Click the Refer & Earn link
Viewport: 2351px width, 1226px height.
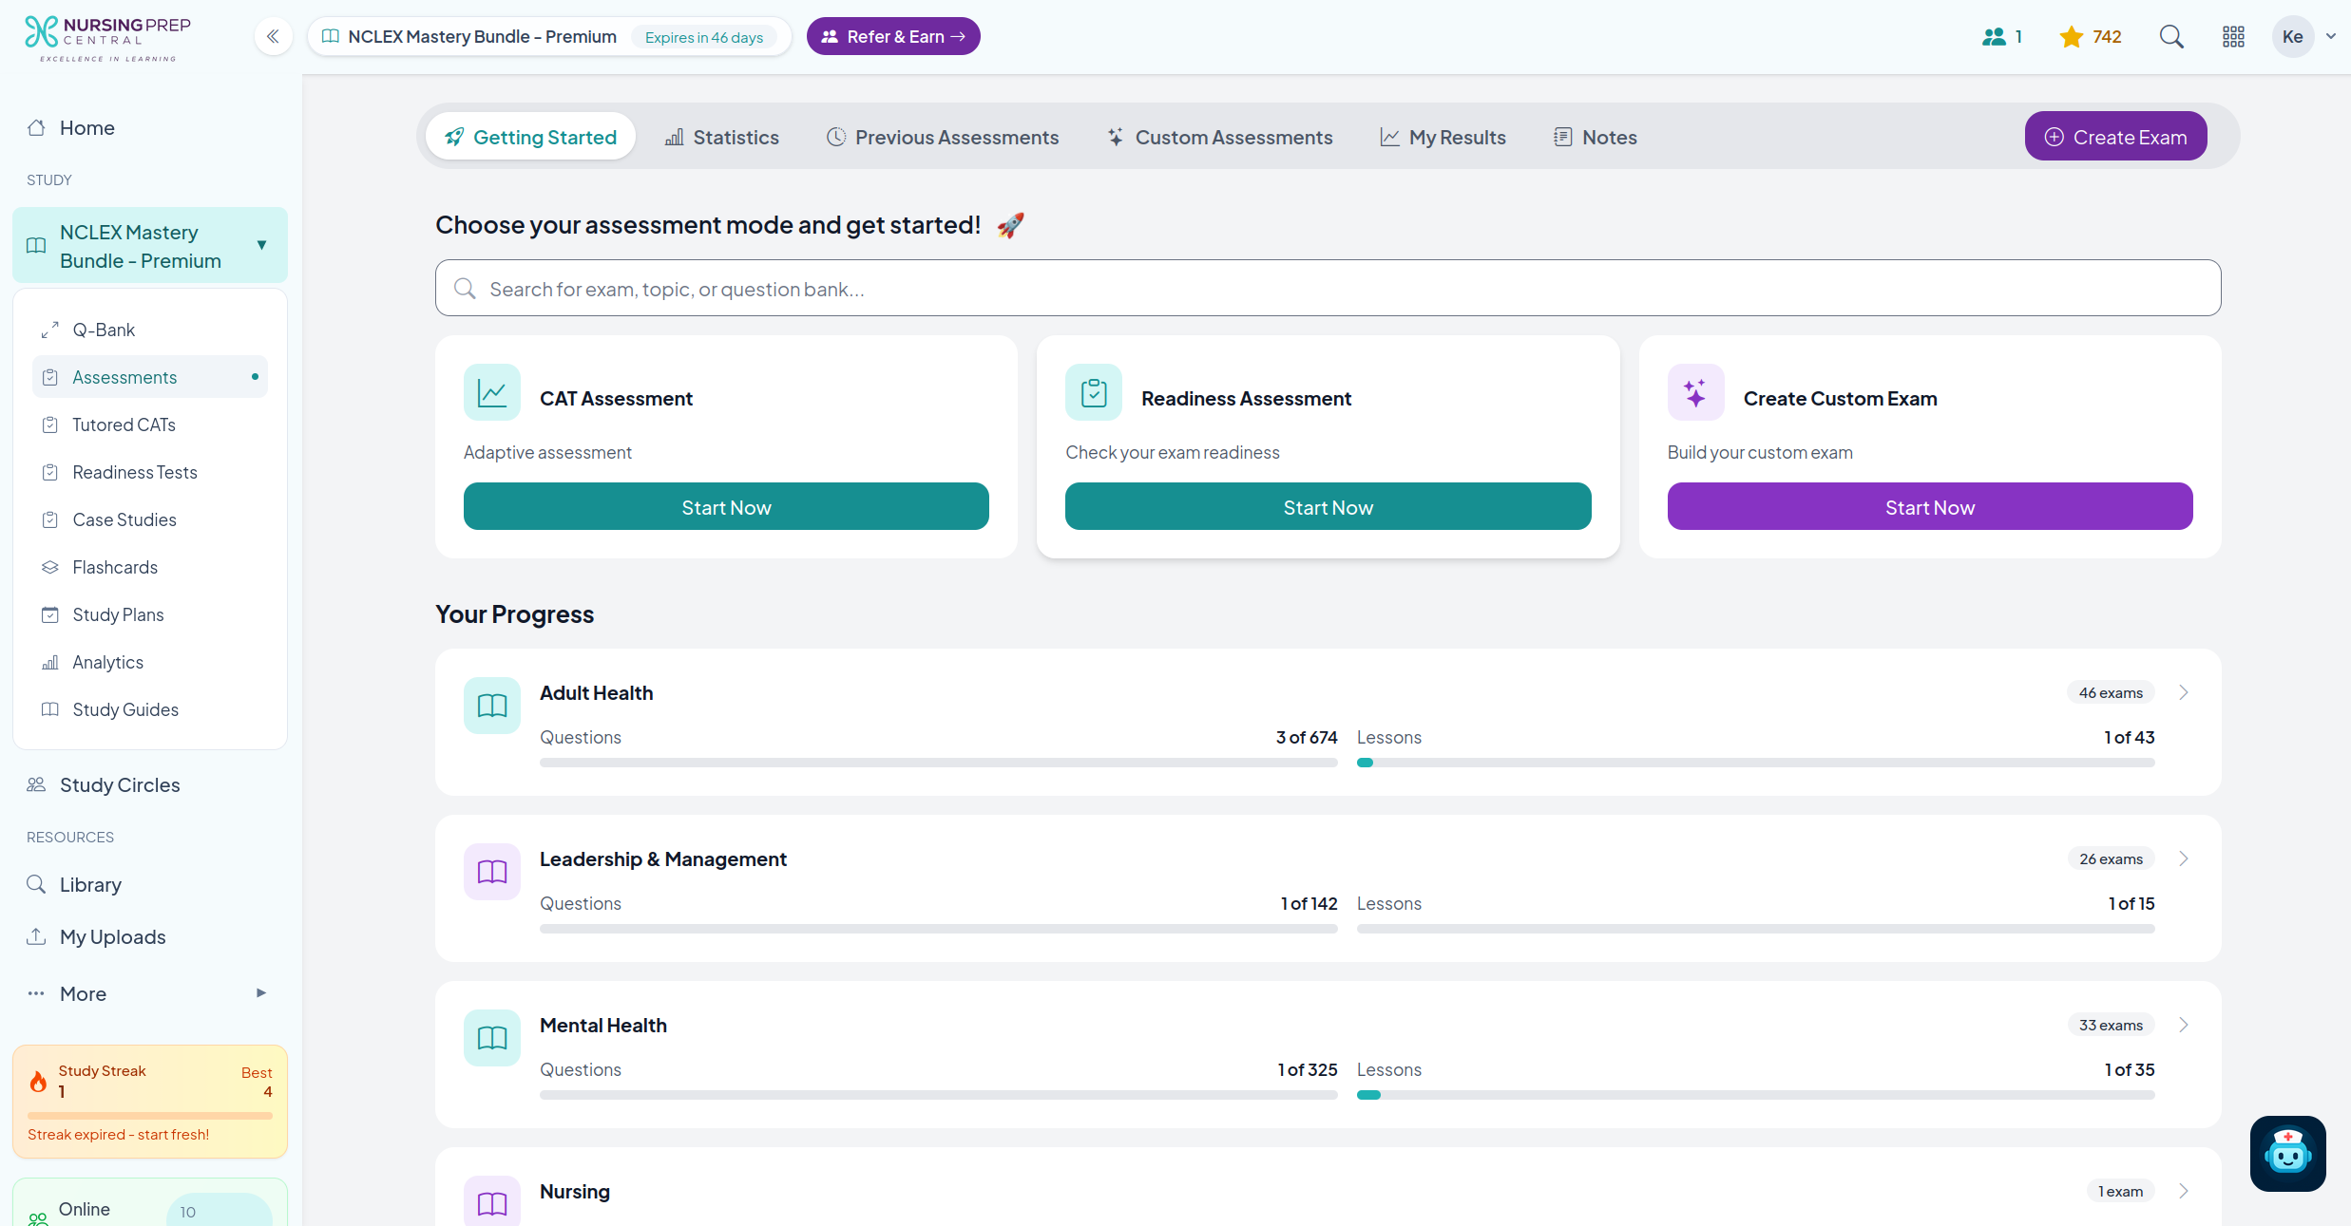pos(893,37)
